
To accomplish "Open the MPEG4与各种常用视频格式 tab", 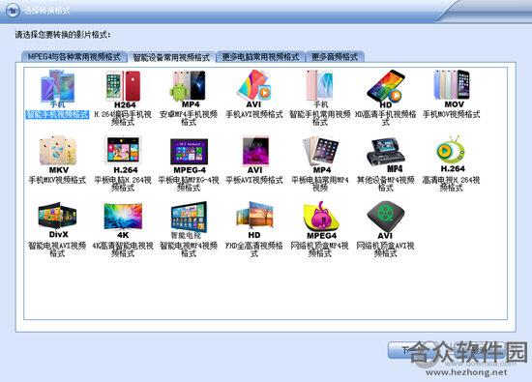I will tap(74, 57).
